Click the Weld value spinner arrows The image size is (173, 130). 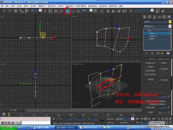(169, 112)
